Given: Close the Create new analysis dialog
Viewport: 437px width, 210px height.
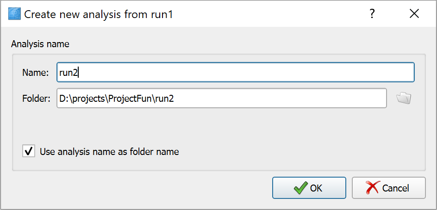Looking at the screenshot, I should pyautogui.click(x=414, y=14).
